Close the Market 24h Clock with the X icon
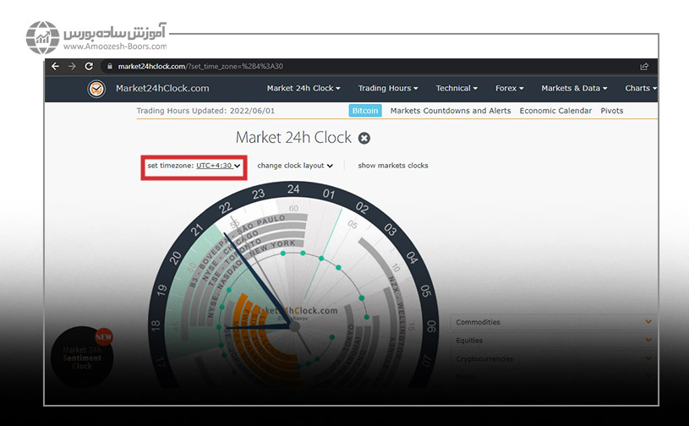The width and height of the screenshot is (689, 426). pos(364,138)
